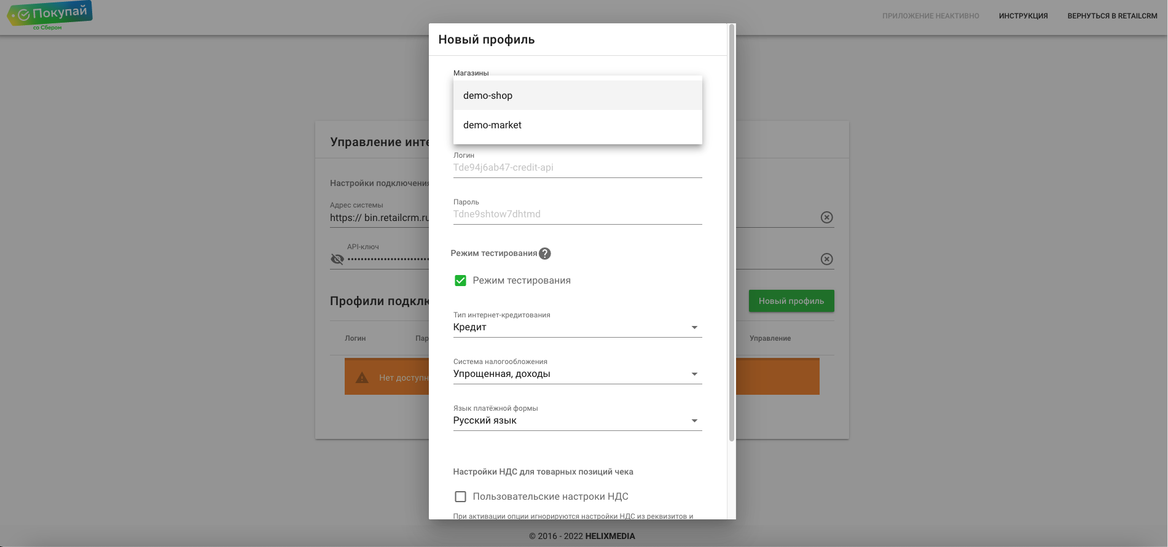Open the Язык платёжной формы dropdown
The image size is (1168, 547).
pos(578,421)
